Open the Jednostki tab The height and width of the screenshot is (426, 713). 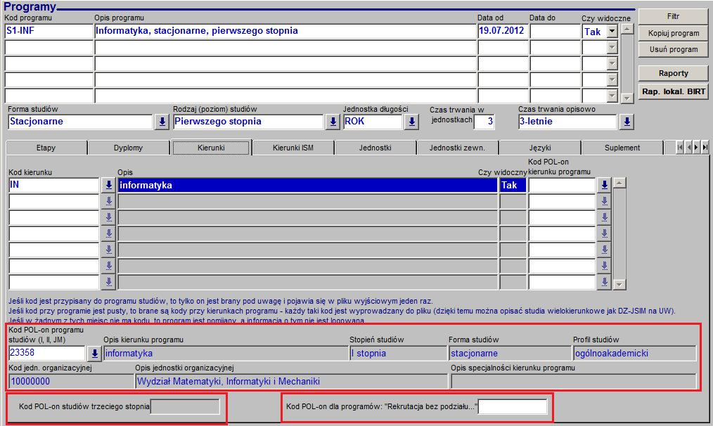(375, 148)
